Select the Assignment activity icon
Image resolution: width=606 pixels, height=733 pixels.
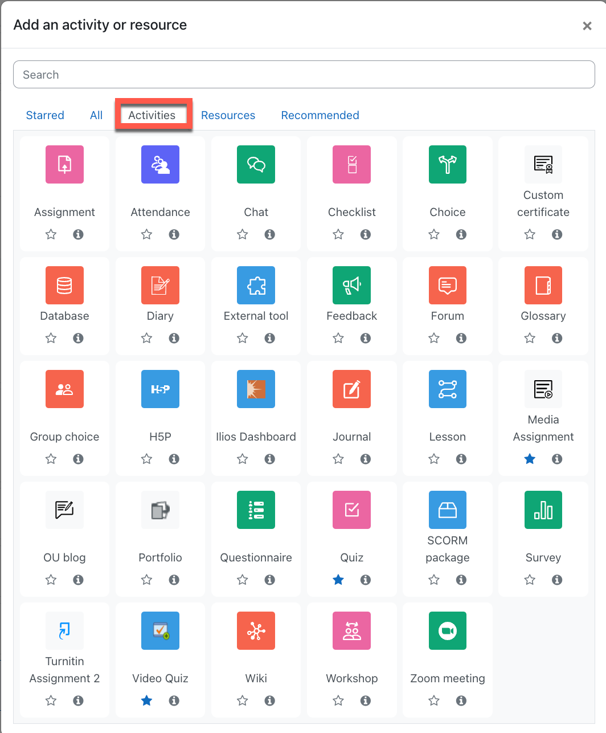point(64,164)
